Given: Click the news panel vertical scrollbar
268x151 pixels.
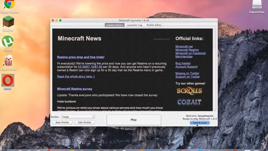Looking at the screenshot, I should [214, 70].
